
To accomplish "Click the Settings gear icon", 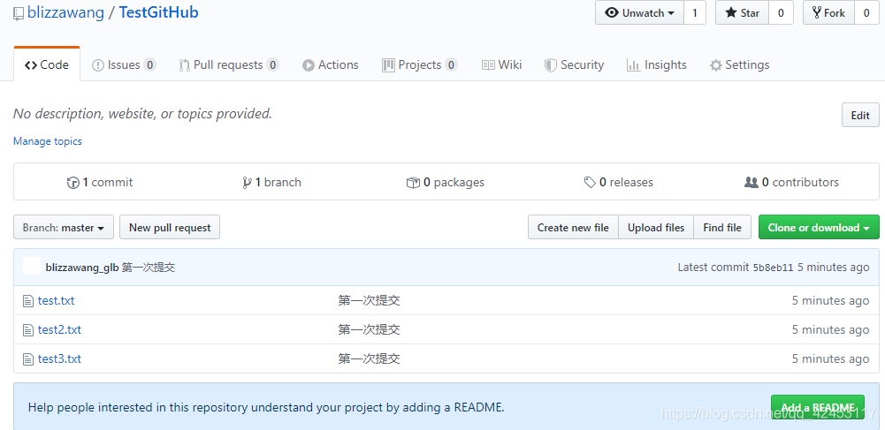I will [715, 65].
